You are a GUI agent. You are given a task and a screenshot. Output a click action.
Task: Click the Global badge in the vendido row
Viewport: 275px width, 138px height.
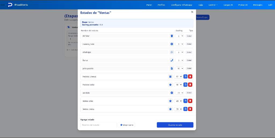coord(189,93)
